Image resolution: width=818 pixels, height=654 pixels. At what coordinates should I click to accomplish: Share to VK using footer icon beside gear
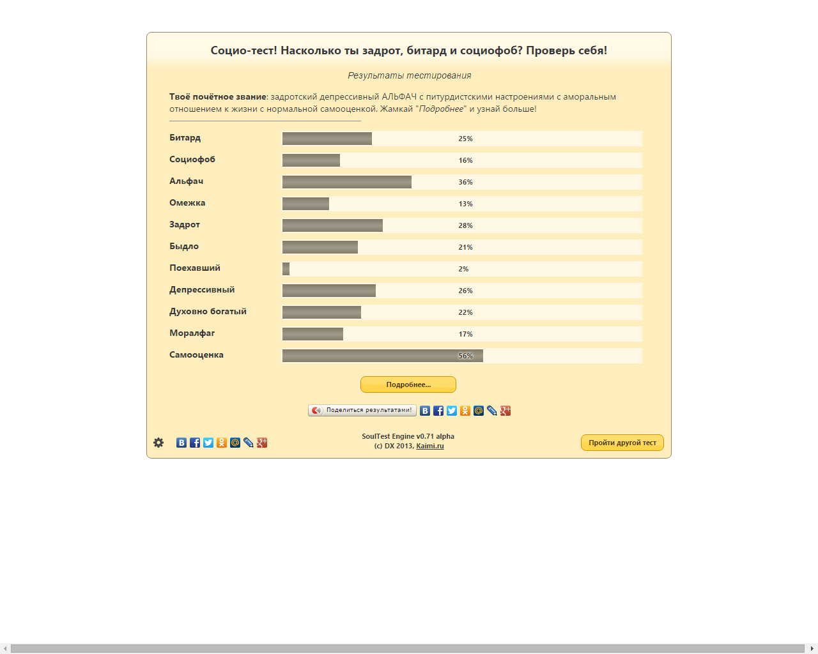tap(181, 443)
